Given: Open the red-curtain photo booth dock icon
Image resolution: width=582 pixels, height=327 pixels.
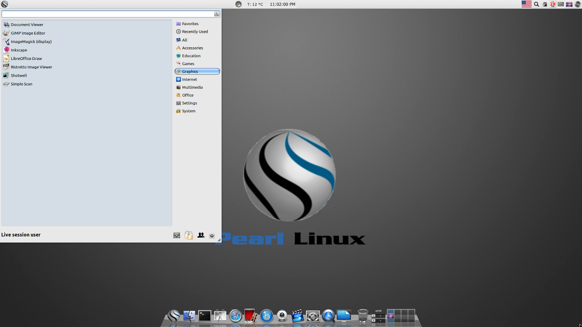Looking at the screenshot, I should point(251,316).
